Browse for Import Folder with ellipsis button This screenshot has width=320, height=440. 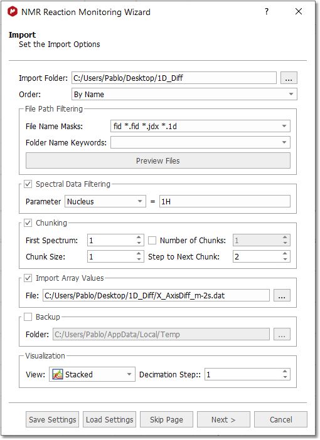(x=289, y=78)
